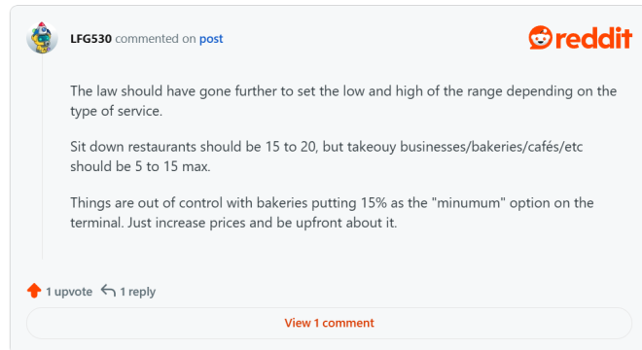Click the "commented on" text
The height and width of the screenshot is (350, 642).
[x=156, y=39]
